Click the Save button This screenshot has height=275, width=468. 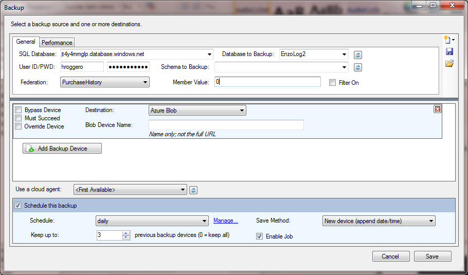[433, 256]
